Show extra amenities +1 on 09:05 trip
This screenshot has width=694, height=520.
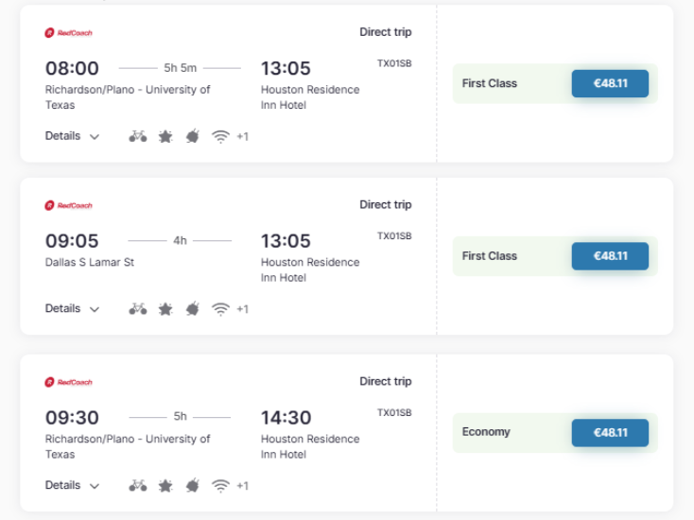(243, 309)
